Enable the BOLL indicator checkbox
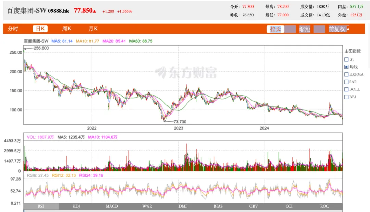The image size is (370, 212). (346, 89)
